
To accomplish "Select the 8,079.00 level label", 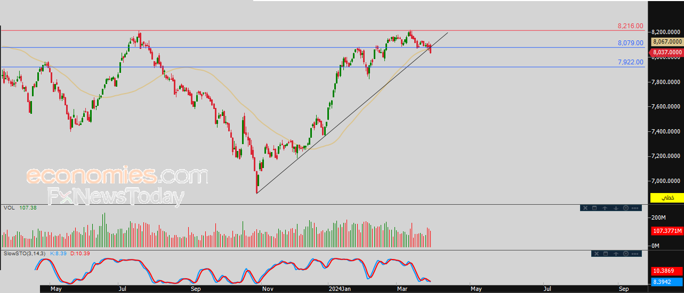I will [x=630, y=43].
